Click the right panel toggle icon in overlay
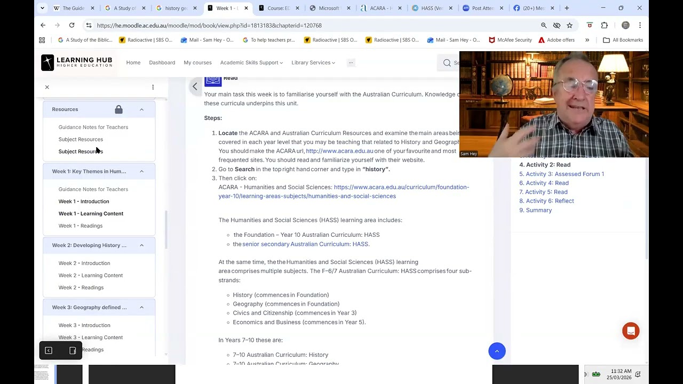The width and height of the screenshot is (683, 384). tap(73, 350)
